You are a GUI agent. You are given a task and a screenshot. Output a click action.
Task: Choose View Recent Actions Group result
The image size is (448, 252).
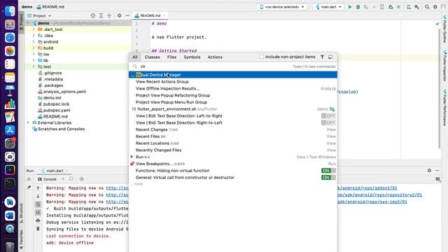coord(233,82)
